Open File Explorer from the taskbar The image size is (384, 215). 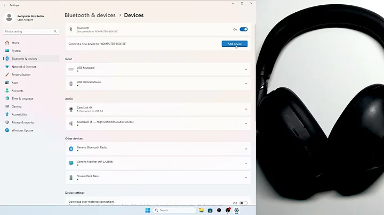[x=201, y=210]
